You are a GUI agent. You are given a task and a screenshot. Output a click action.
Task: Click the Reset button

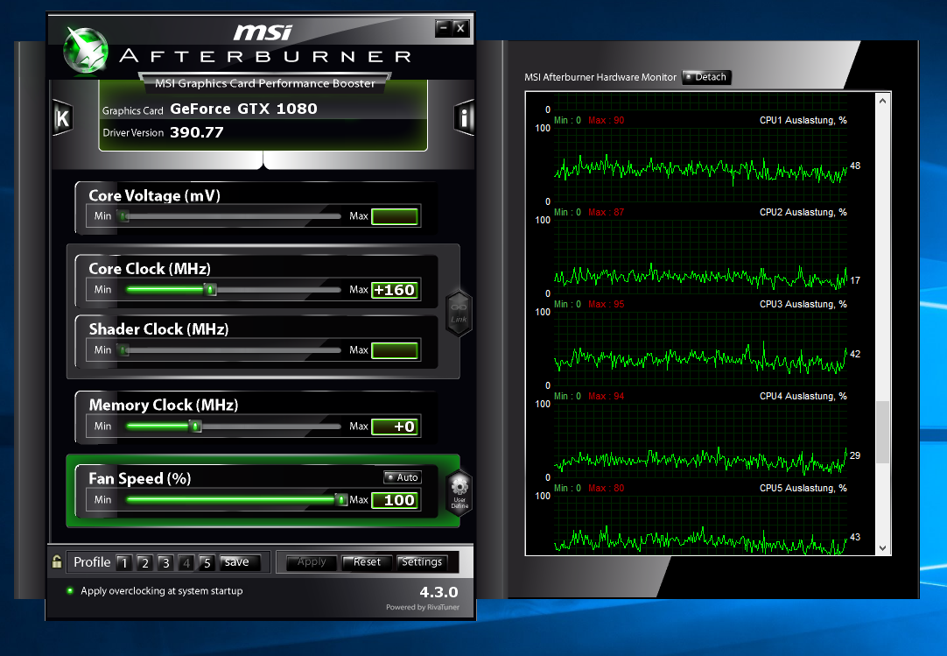click(x=368, y=562)
